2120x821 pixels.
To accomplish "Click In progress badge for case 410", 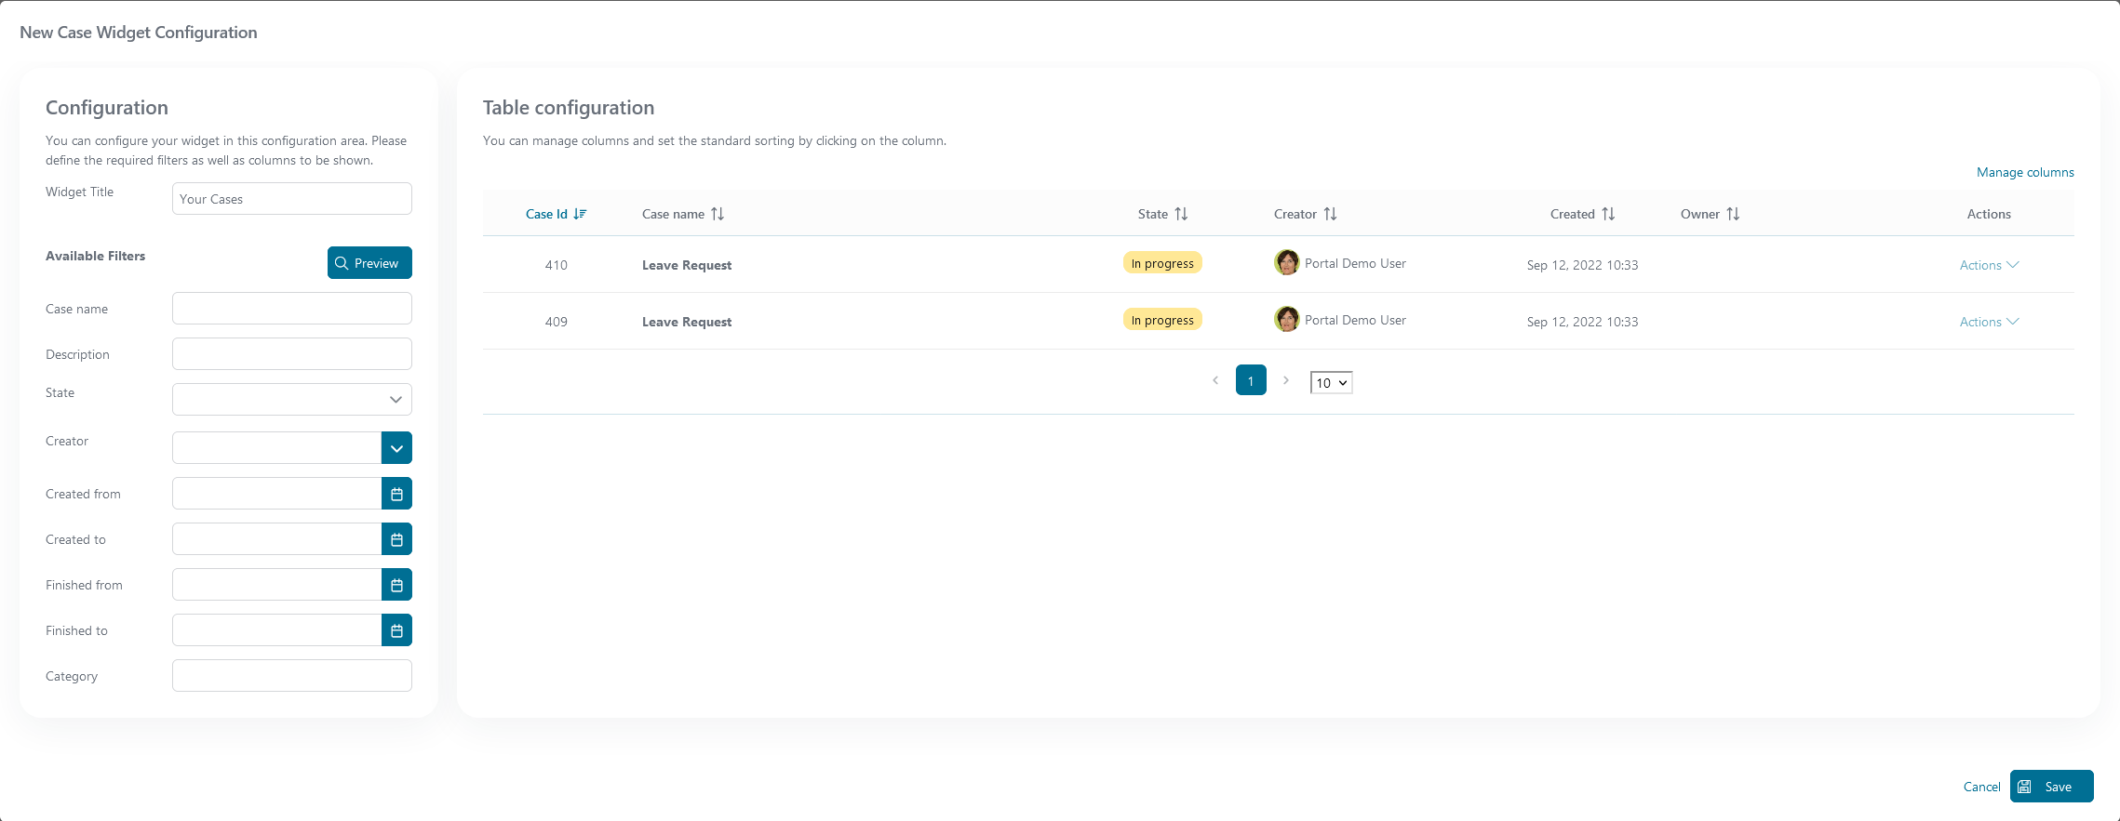I will coord(1162,263).
